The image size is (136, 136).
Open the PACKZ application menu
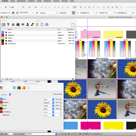(5, 1)
